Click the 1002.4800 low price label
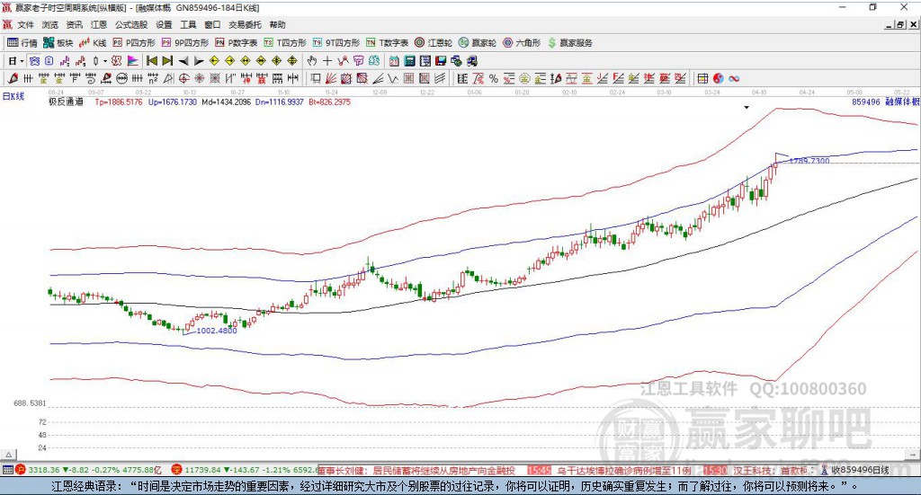This screenshot has height=495, width=921. 217,331
